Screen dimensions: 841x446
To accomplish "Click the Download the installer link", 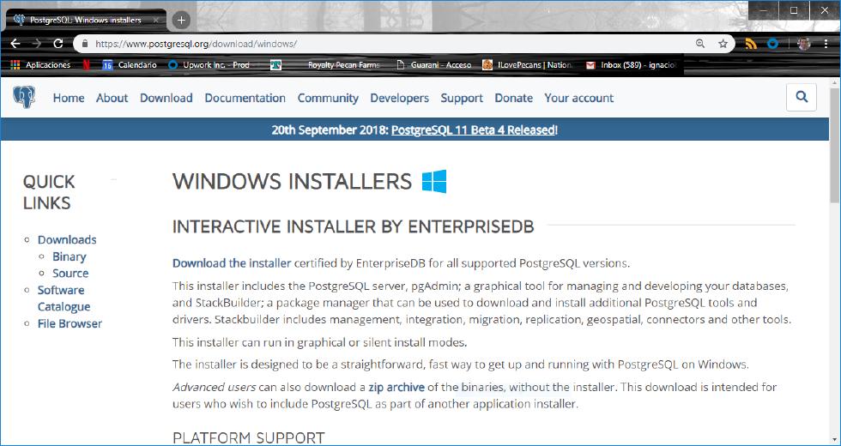I will pyautogui.click(x=232, y=263).
